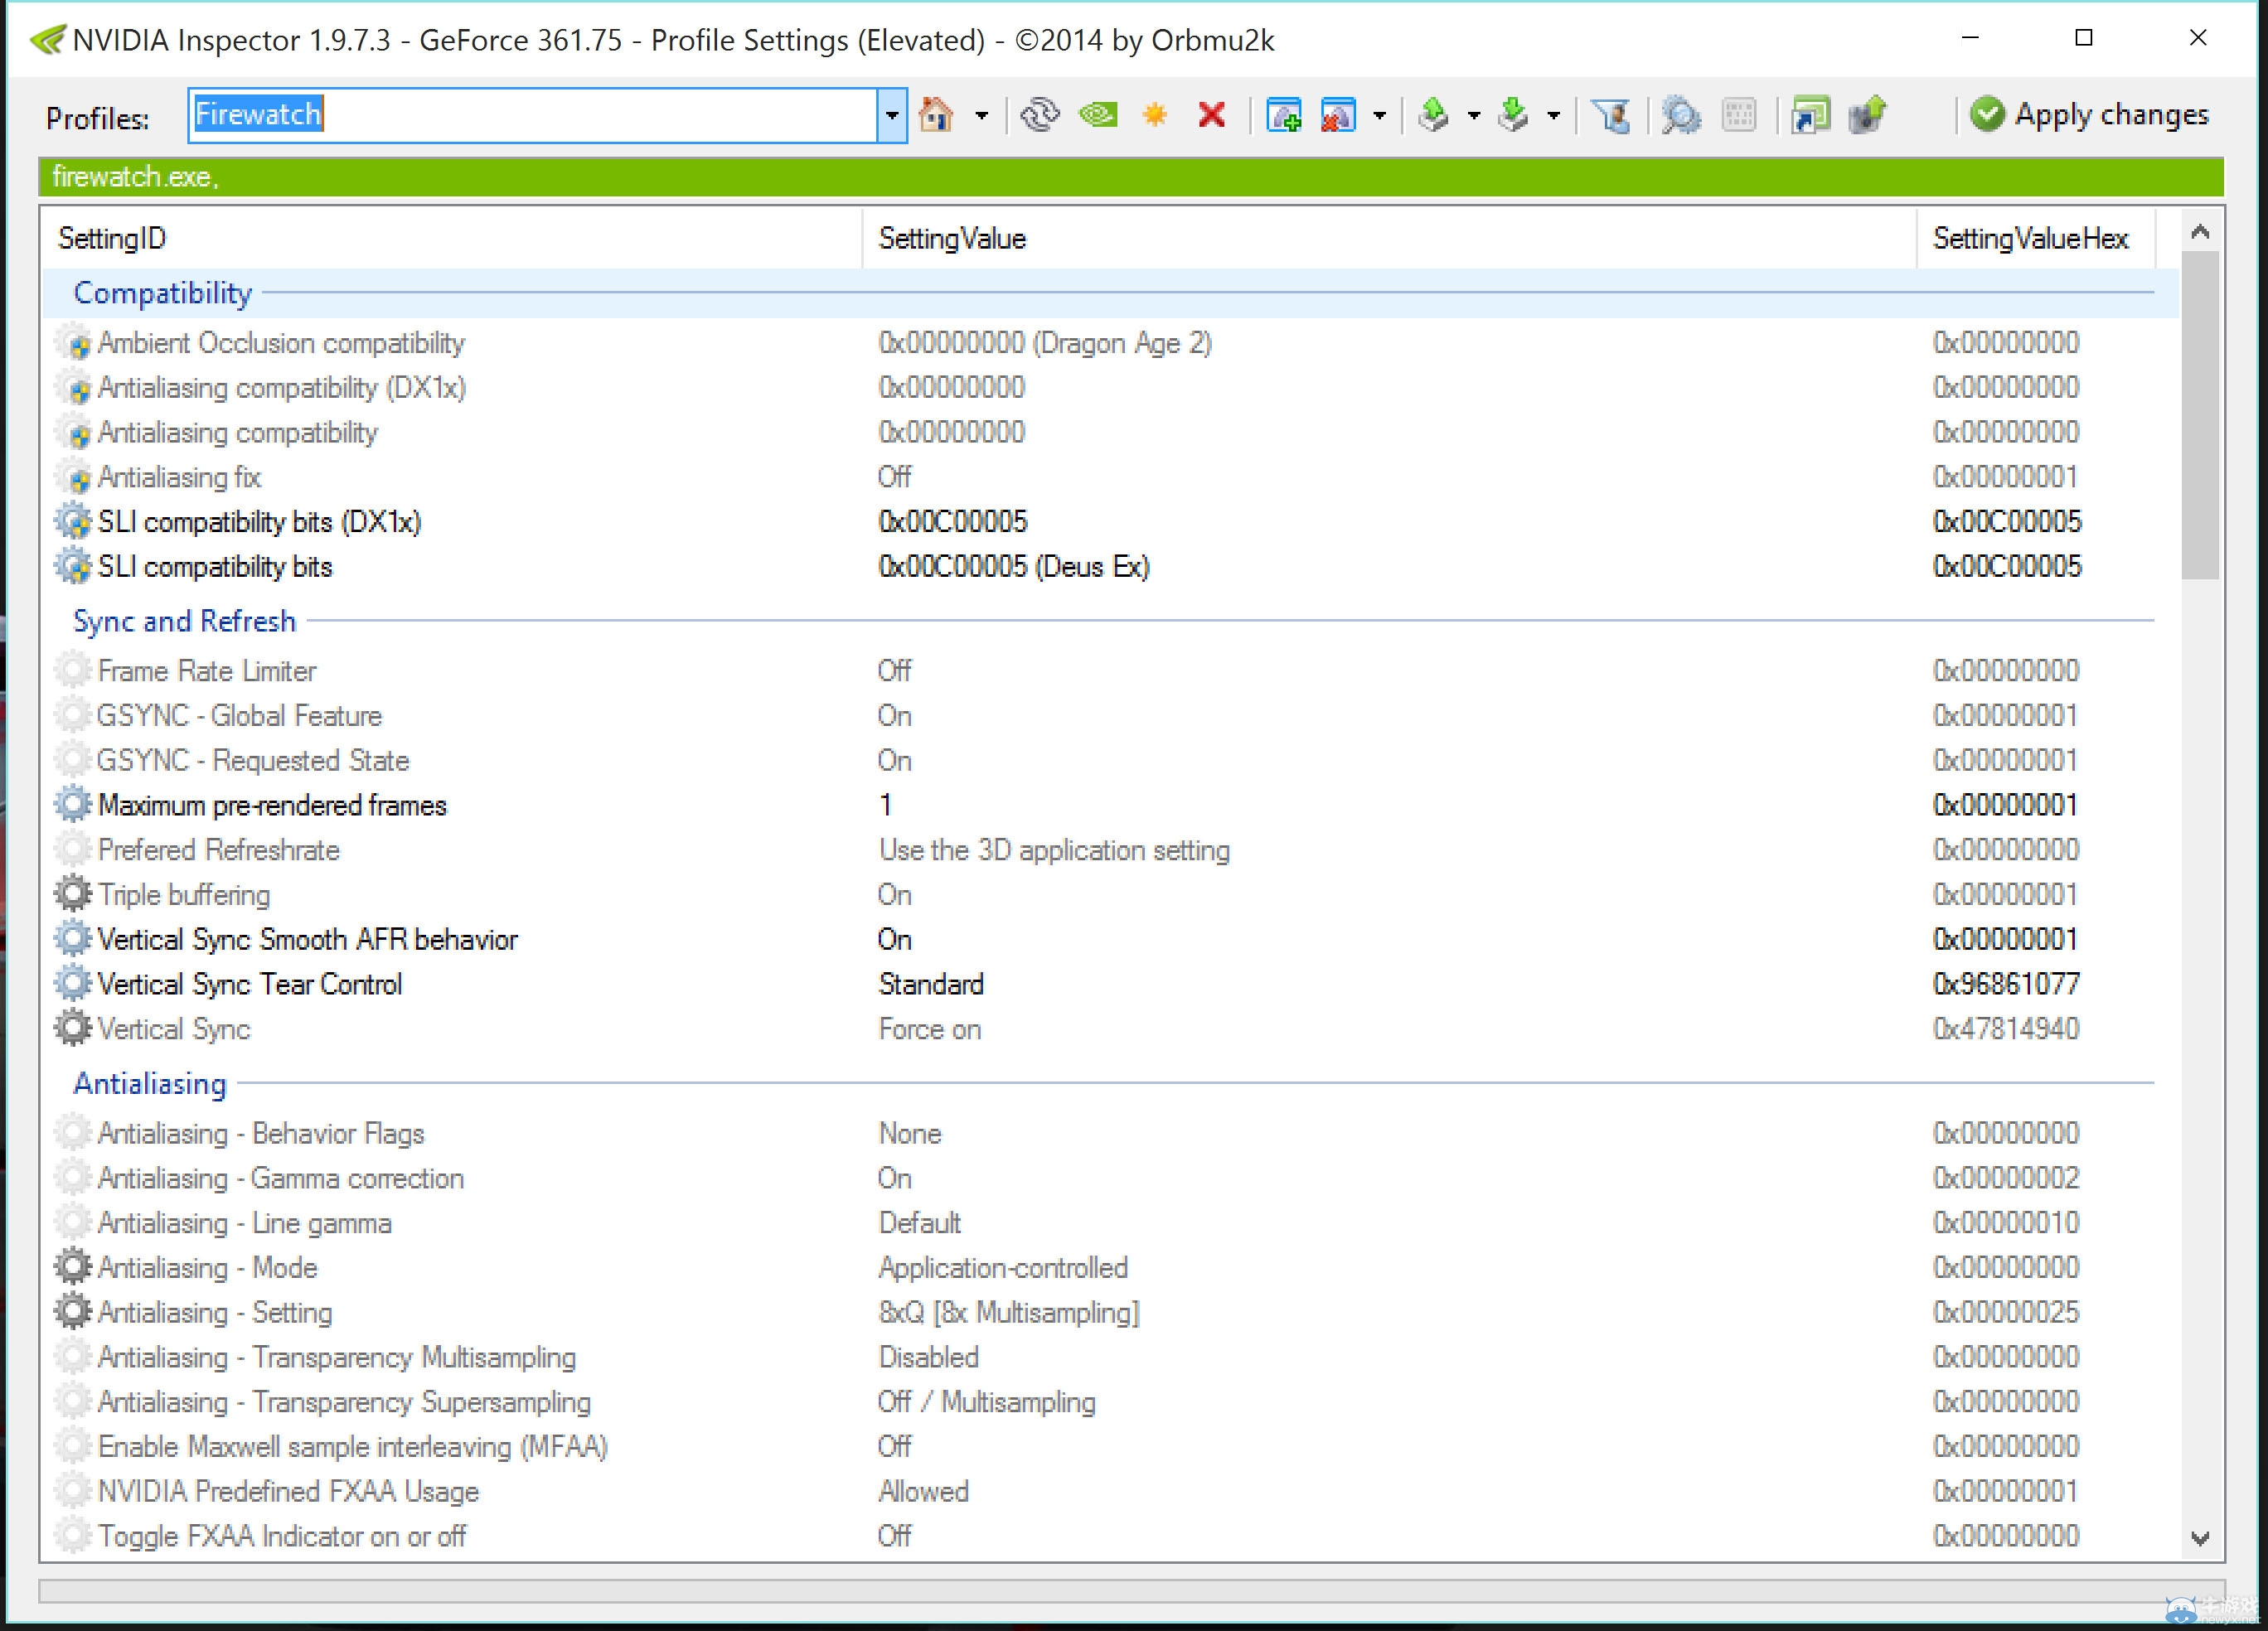2268x1631 pixels.
Task: Click the toolbar icon with the green up arrow
Action: click(1867, 115)
